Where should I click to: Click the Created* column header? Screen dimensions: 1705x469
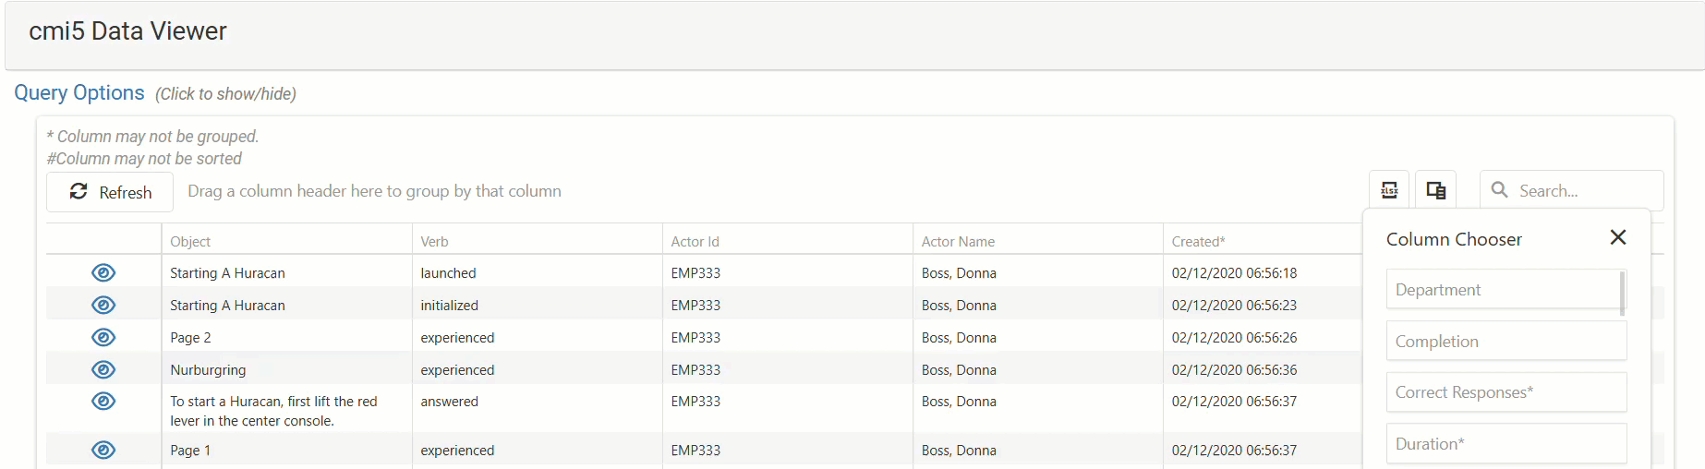coord(1198,241)
